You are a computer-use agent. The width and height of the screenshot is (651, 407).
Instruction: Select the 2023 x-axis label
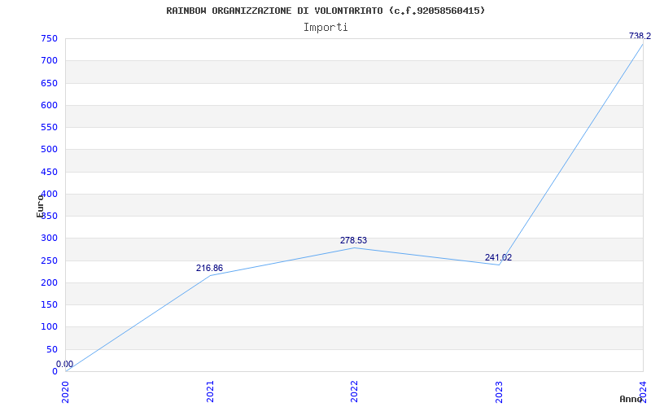(499, 392)
